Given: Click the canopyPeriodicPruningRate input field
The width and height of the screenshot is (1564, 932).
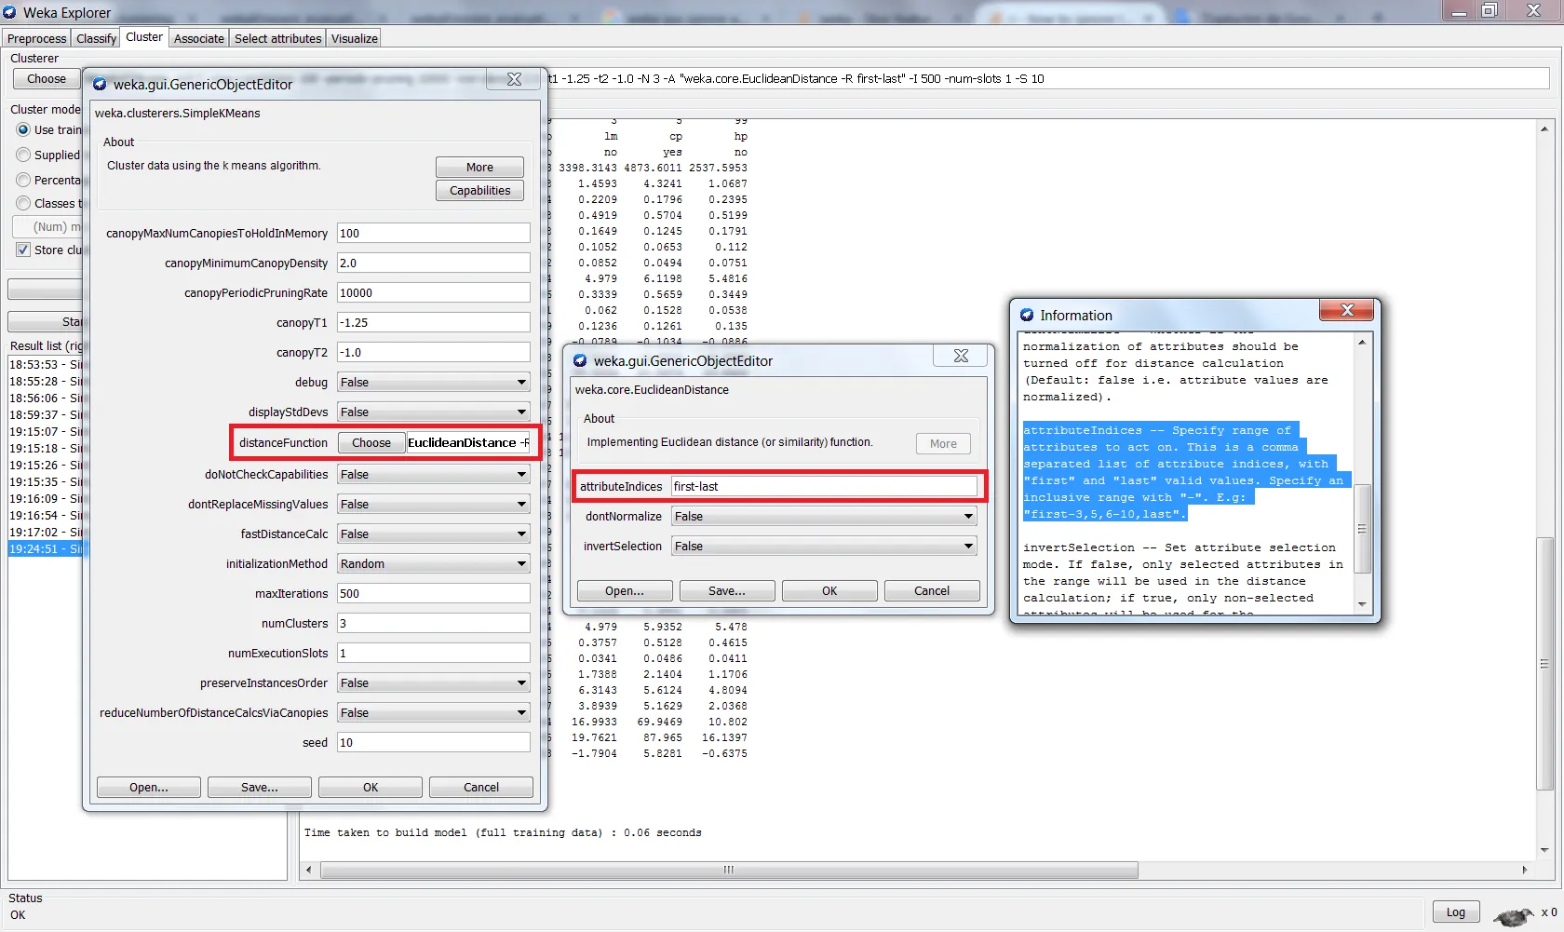Looking at the screenshot, I should pyautogui.click(x=434, y=292).
